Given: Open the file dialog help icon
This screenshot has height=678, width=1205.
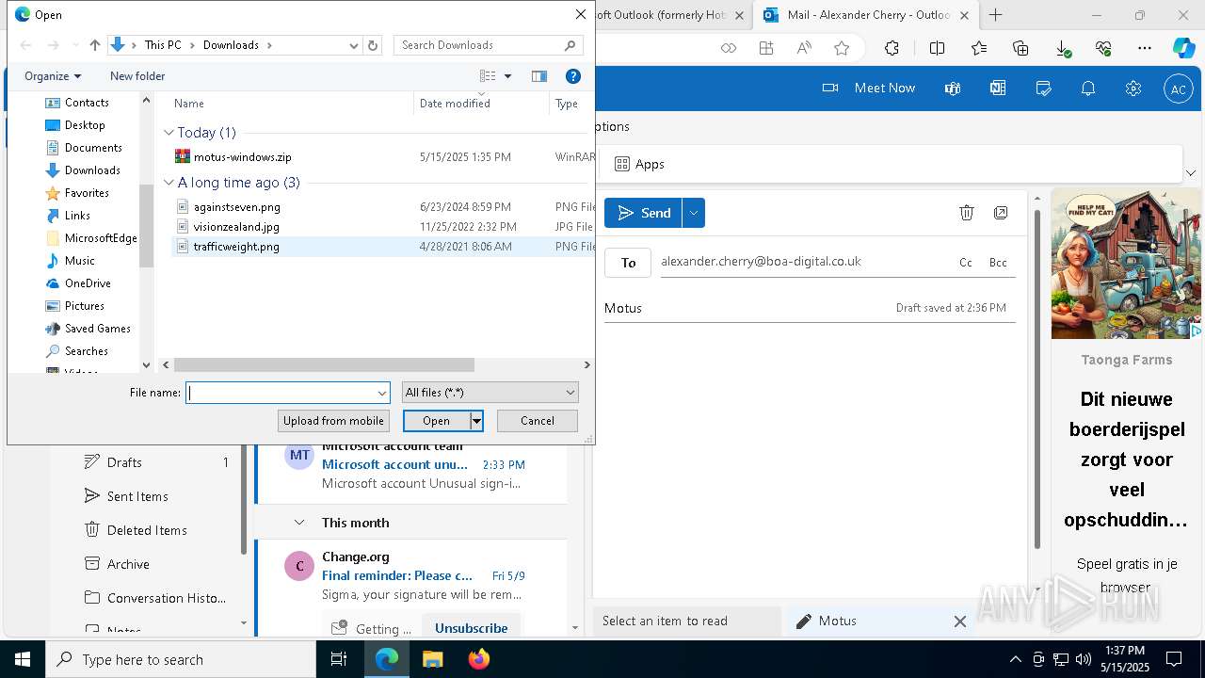Looking at the screenshot, I should [x=572, y=76].
